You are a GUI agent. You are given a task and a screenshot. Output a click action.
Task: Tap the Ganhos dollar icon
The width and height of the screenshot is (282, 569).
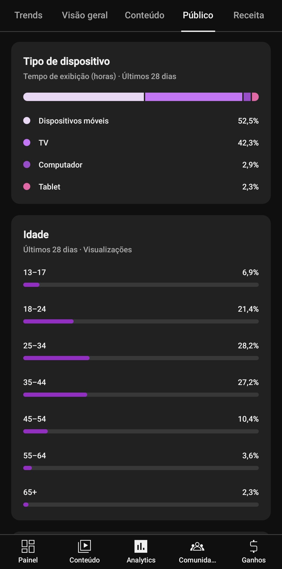pos(254,546)
